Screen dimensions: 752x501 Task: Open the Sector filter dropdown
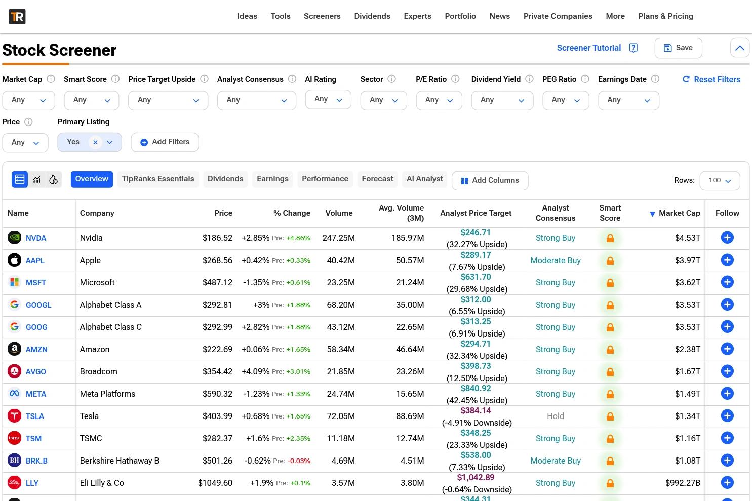coord(383,100)
